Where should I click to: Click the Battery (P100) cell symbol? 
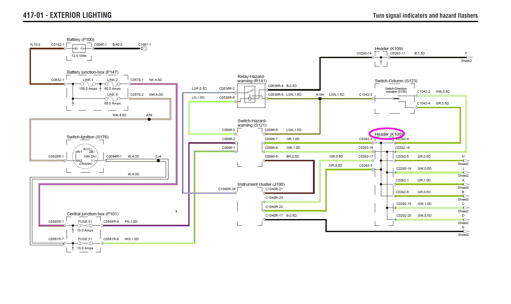[79, 49]
